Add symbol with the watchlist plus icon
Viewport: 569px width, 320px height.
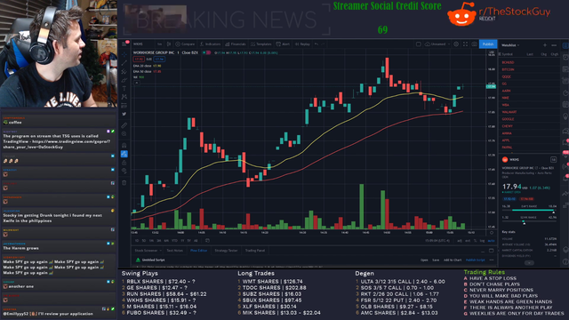coord(545,45)
